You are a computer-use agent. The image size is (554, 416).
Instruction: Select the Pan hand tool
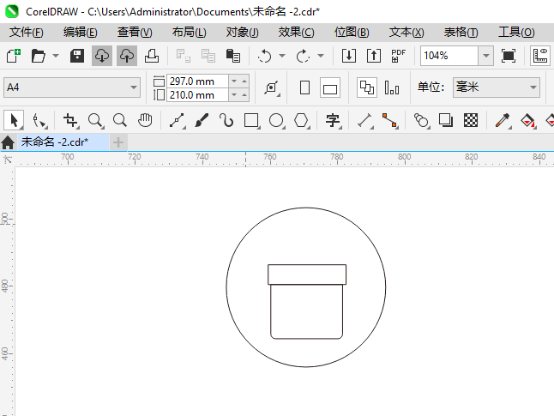tap(145, 121)
